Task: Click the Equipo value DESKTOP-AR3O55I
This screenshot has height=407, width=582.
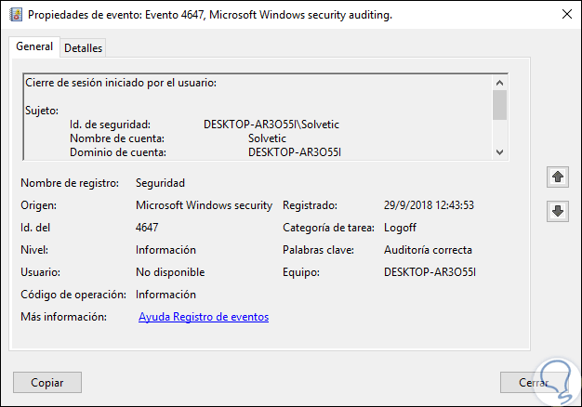Action: [429, 272]
